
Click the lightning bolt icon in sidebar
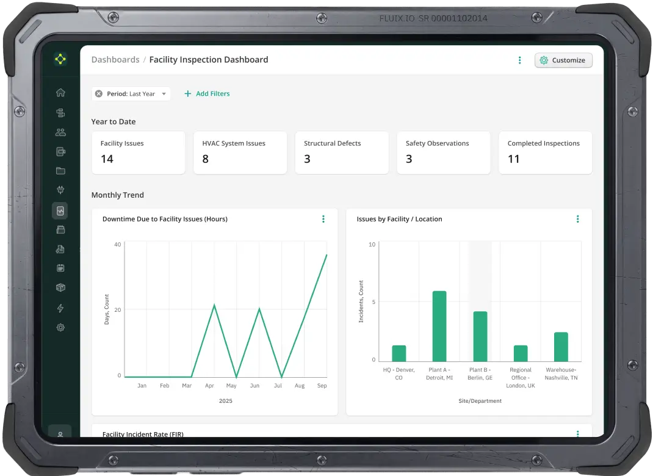tap(60, 308)
